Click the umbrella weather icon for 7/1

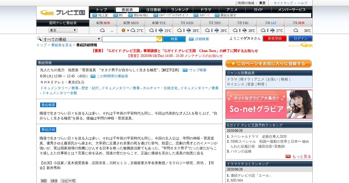(x=188, y=30)
